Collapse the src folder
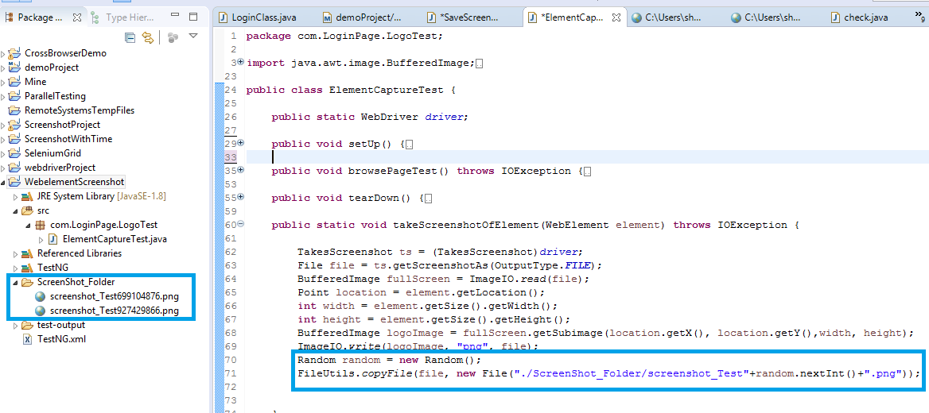Screen dimensions: 929x413 (15, 210)
